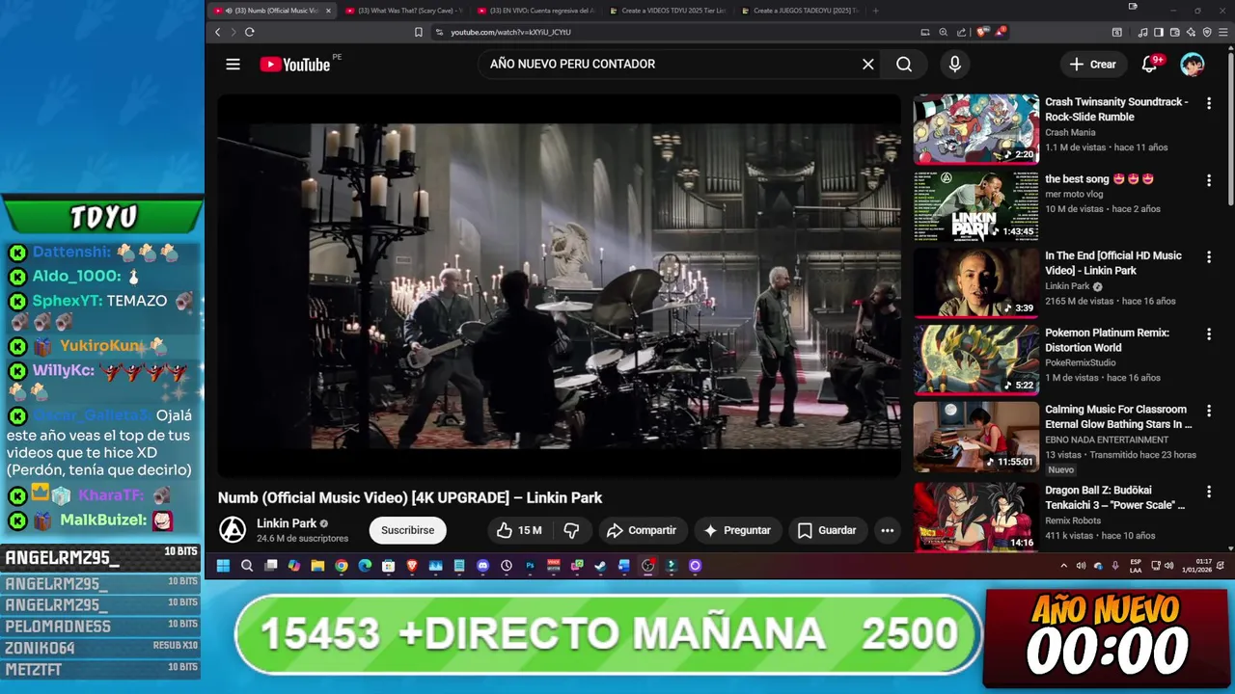Reload the page with the refresh icon
This screenshot has height=694, width=1235.
click(x=249, y=32)
